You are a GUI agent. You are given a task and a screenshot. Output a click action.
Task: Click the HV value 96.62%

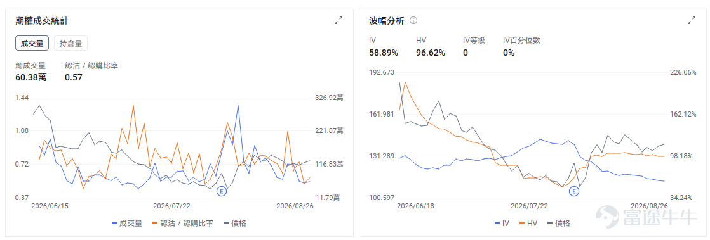[430, 53]
